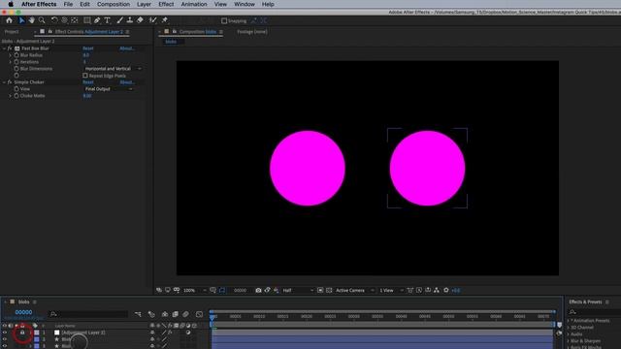Select the Roto Brush tool

coord(152,20)
